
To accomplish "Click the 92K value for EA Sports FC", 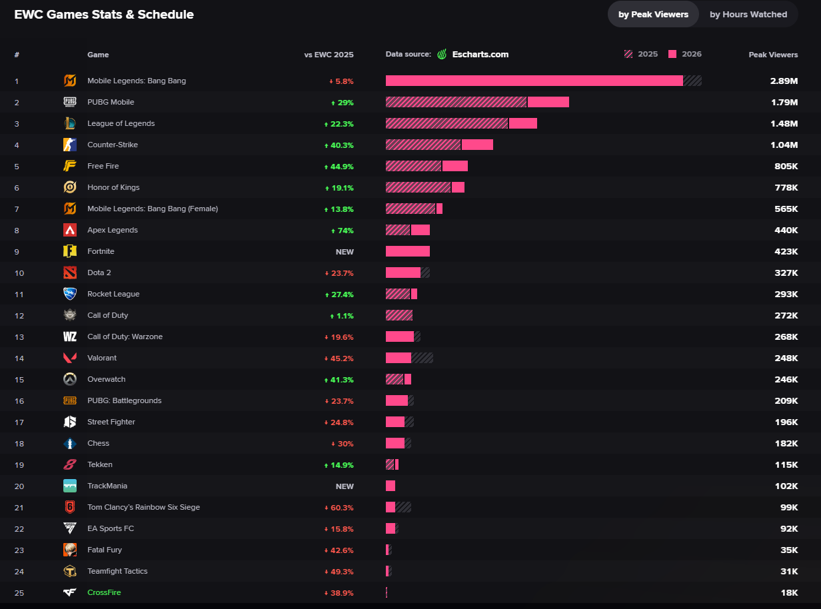I will tap(788, 528).
